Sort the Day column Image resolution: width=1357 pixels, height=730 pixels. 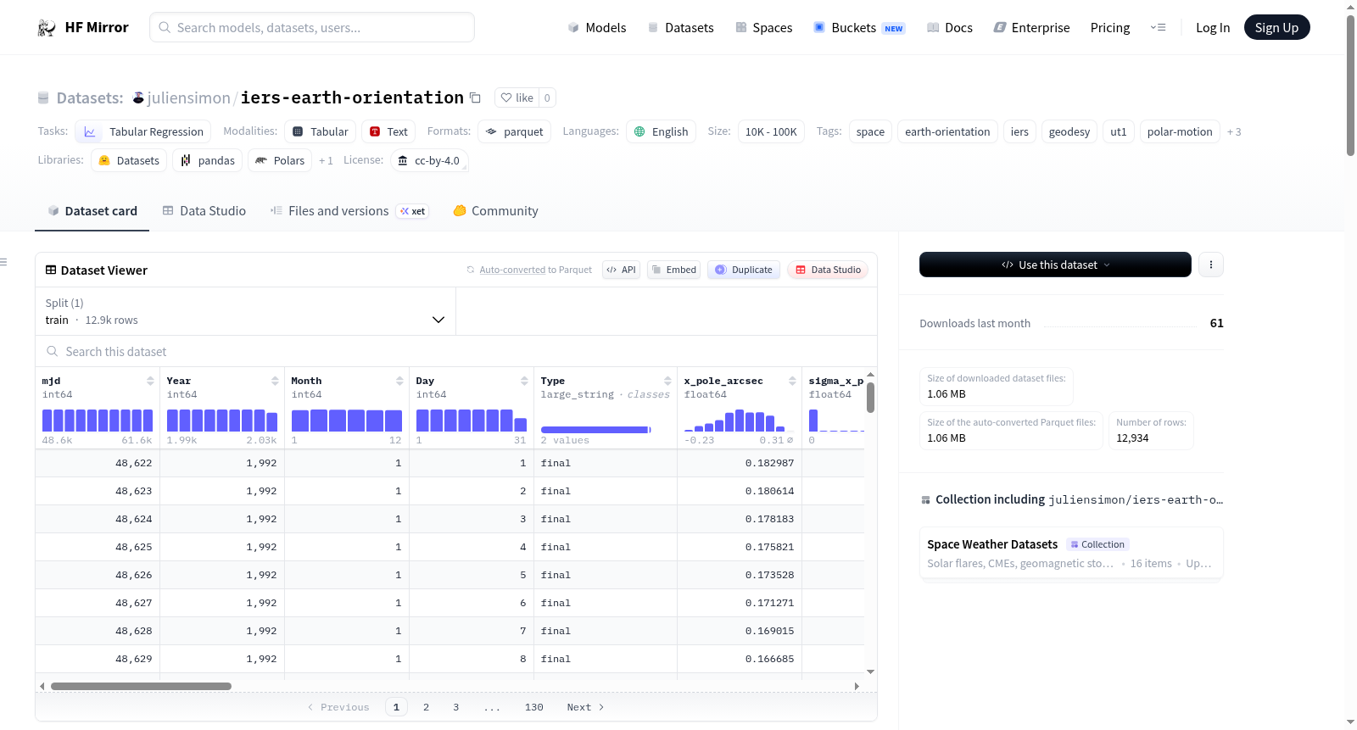point(524,381)
